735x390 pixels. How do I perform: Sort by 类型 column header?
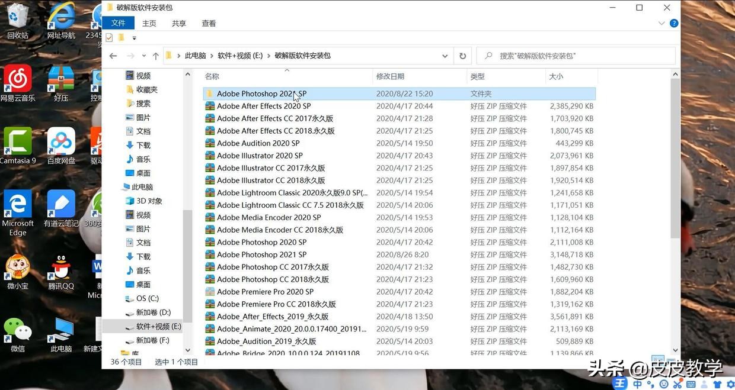click(506, 76)
